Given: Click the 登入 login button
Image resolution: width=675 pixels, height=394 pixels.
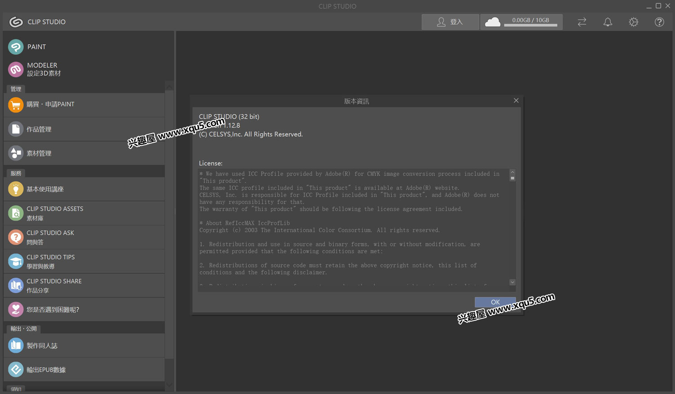Looking at the screenshot, I should click(x=450, y=22).
